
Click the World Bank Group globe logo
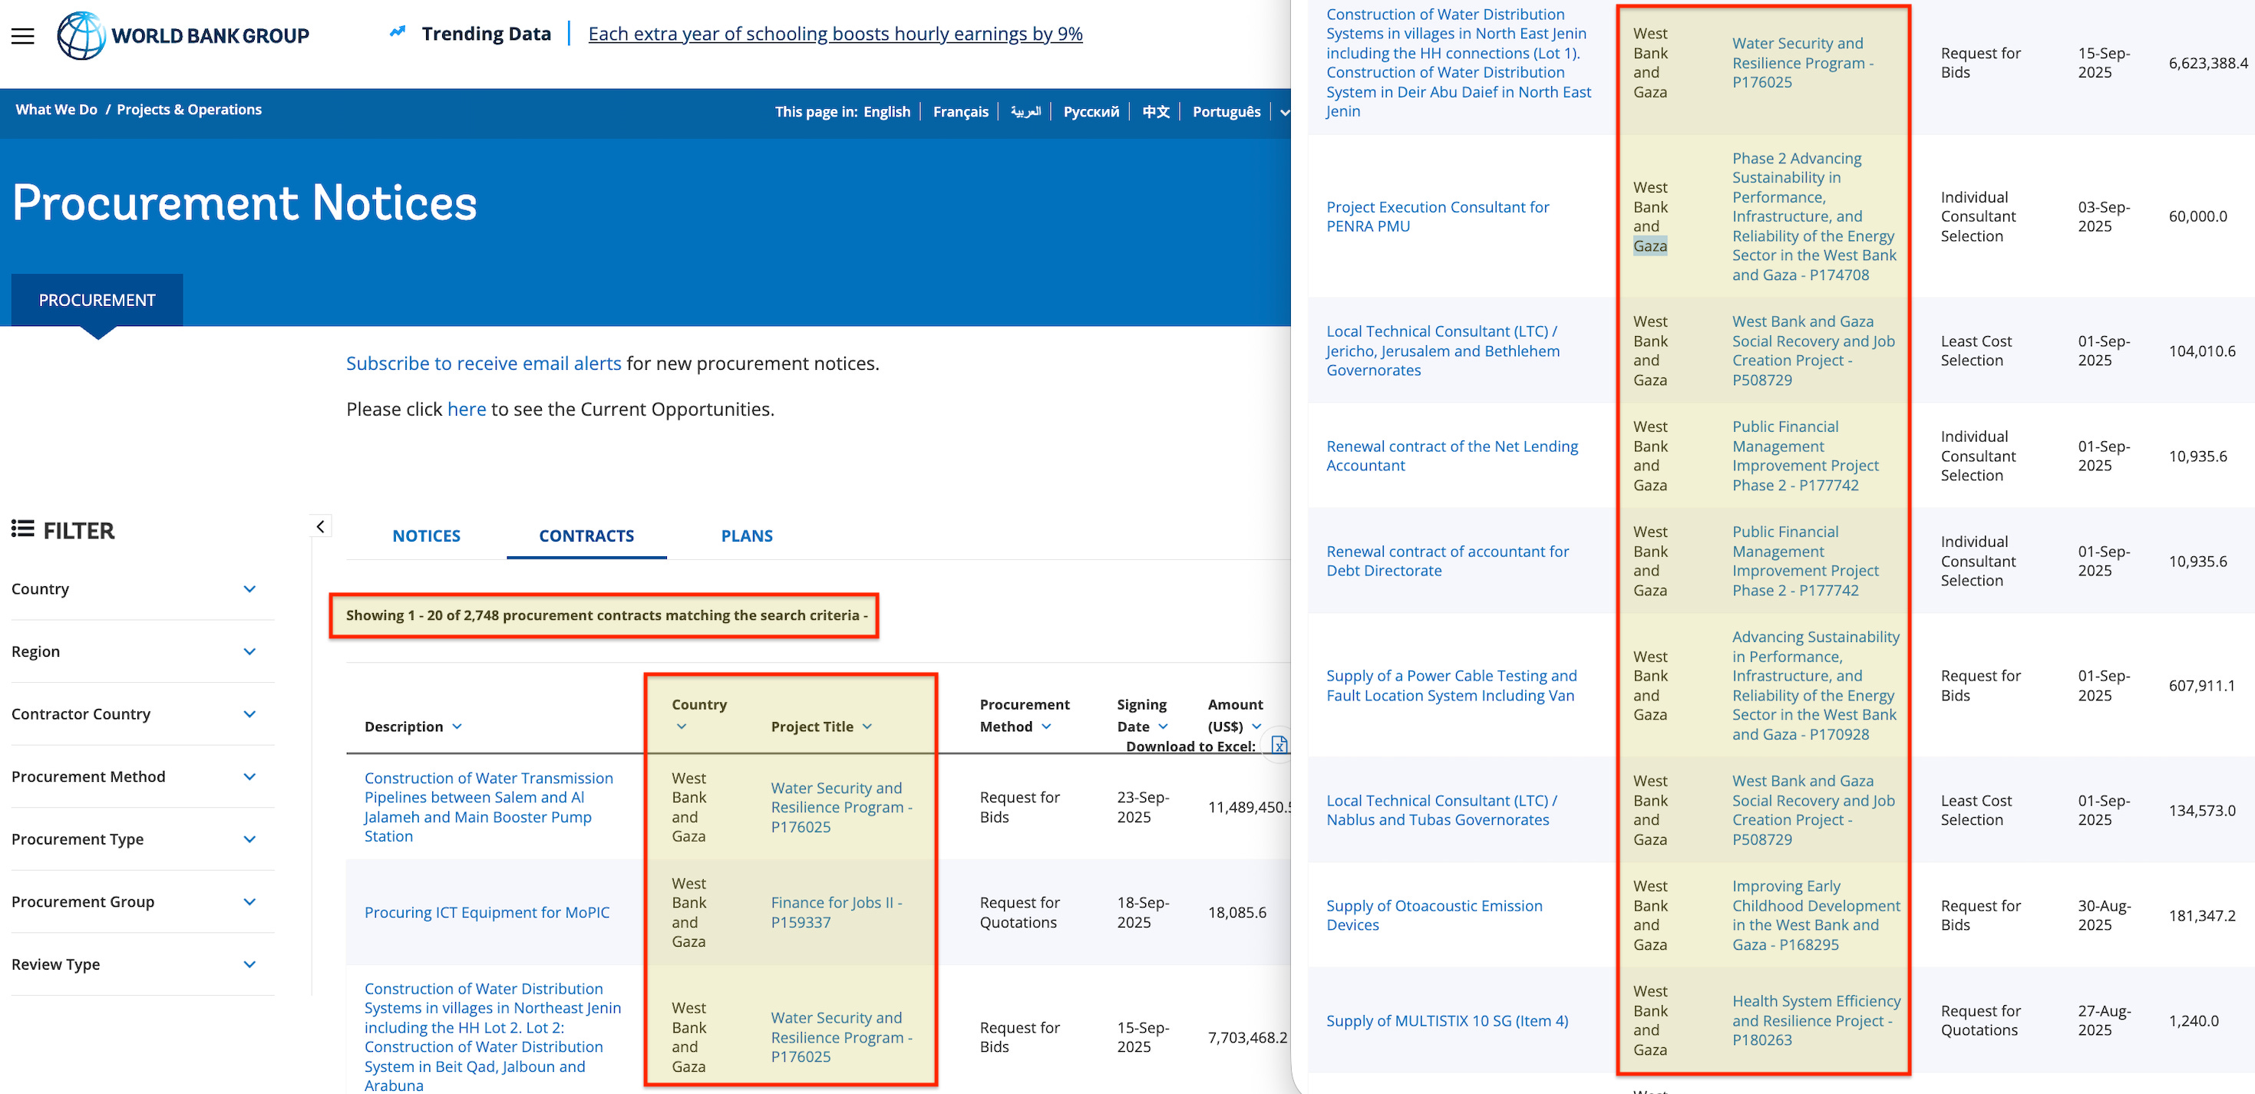[x=81, y=36]
